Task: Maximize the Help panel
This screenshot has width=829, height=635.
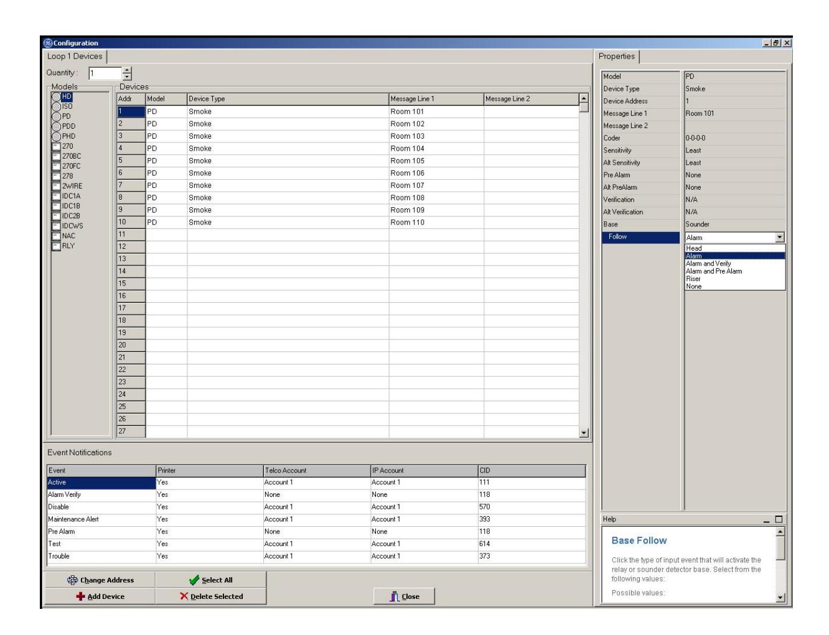Action: point(779,519)
